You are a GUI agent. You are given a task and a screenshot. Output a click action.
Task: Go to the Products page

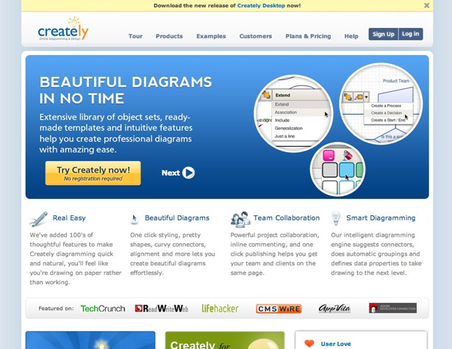(169, 36)
